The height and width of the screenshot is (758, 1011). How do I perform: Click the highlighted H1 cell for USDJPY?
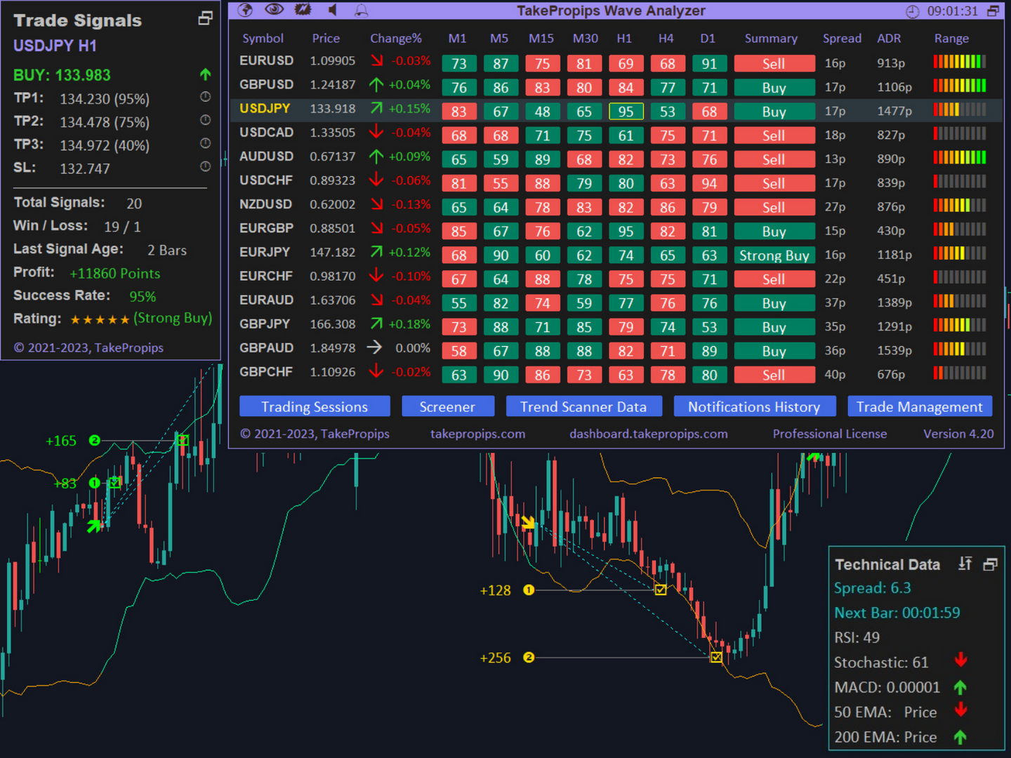tap(626, 111)
